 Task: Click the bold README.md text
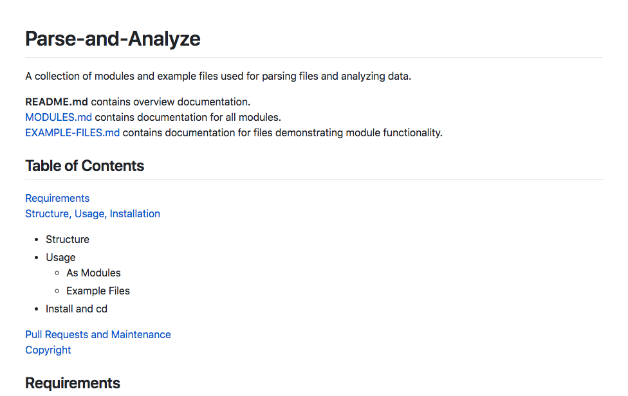(57, 102)
